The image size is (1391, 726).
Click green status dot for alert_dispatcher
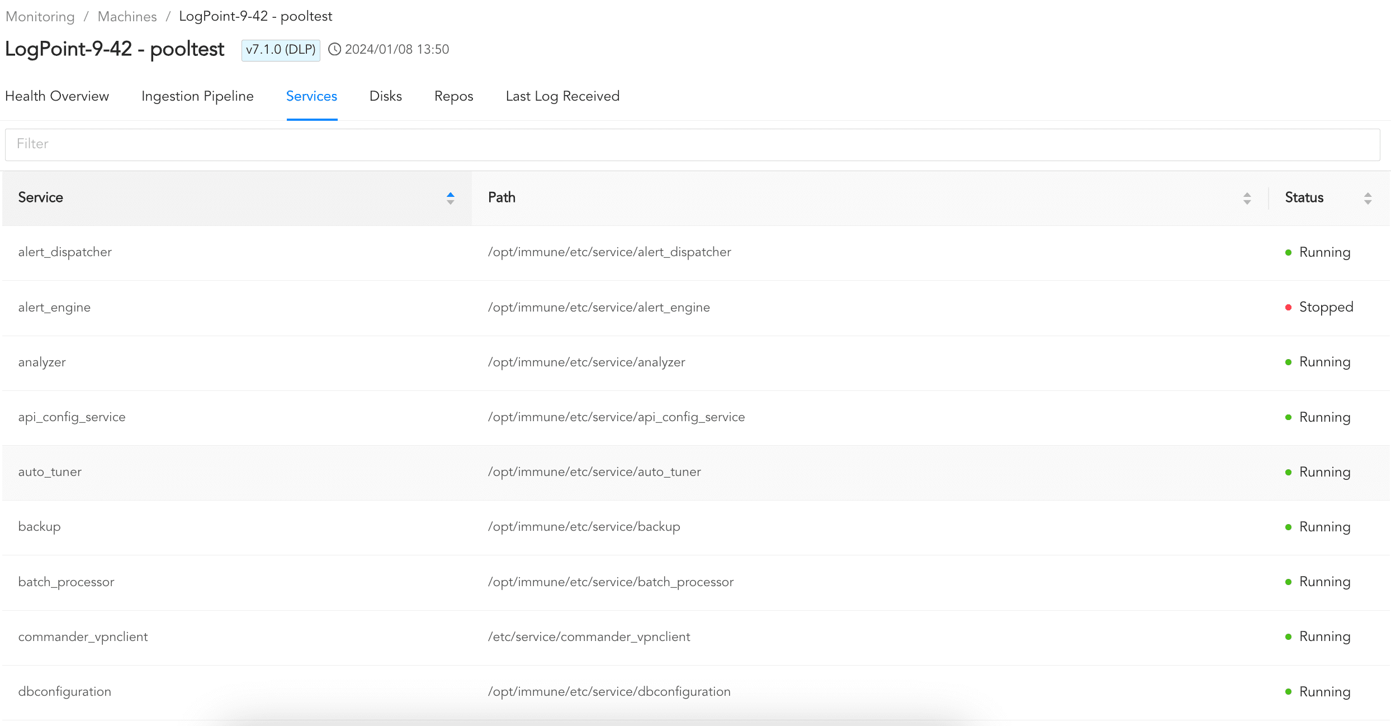click(1288, 252)
